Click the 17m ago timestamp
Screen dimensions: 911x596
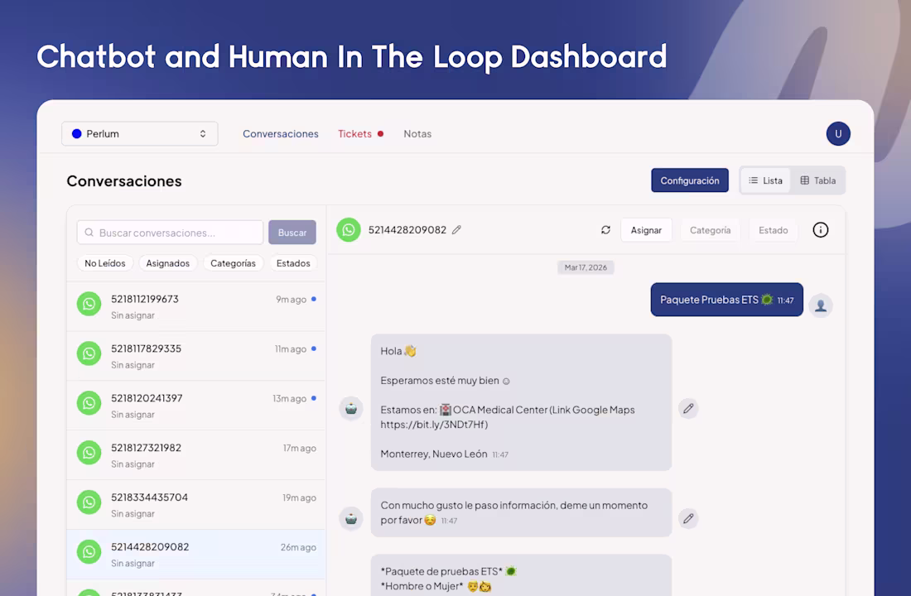[x=300, y=448]
